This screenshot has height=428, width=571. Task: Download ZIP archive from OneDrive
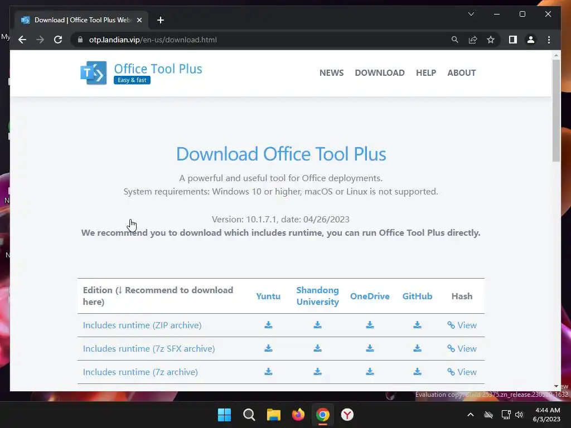(370, 325)
